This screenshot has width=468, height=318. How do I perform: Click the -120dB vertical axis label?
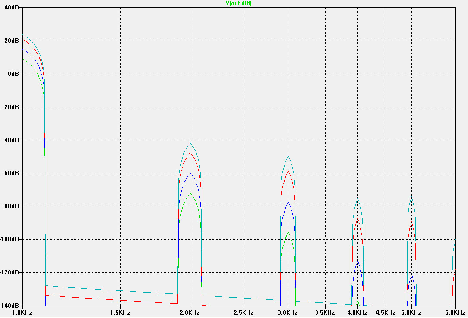tap(9, 272)
